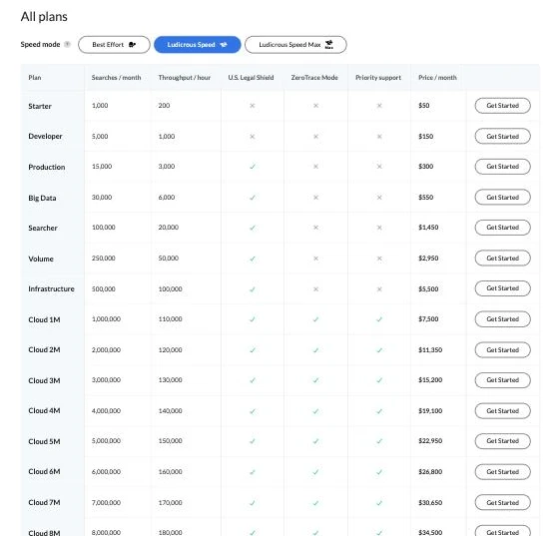Click the $7,500 price cell

tap(428, 319)
